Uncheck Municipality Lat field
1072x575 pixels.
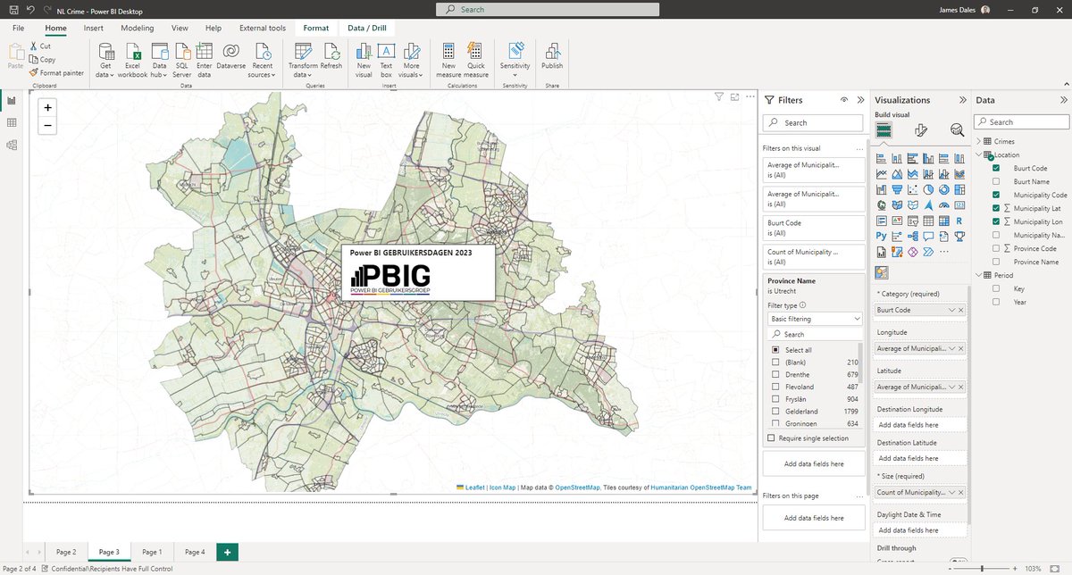pos(996,208)
